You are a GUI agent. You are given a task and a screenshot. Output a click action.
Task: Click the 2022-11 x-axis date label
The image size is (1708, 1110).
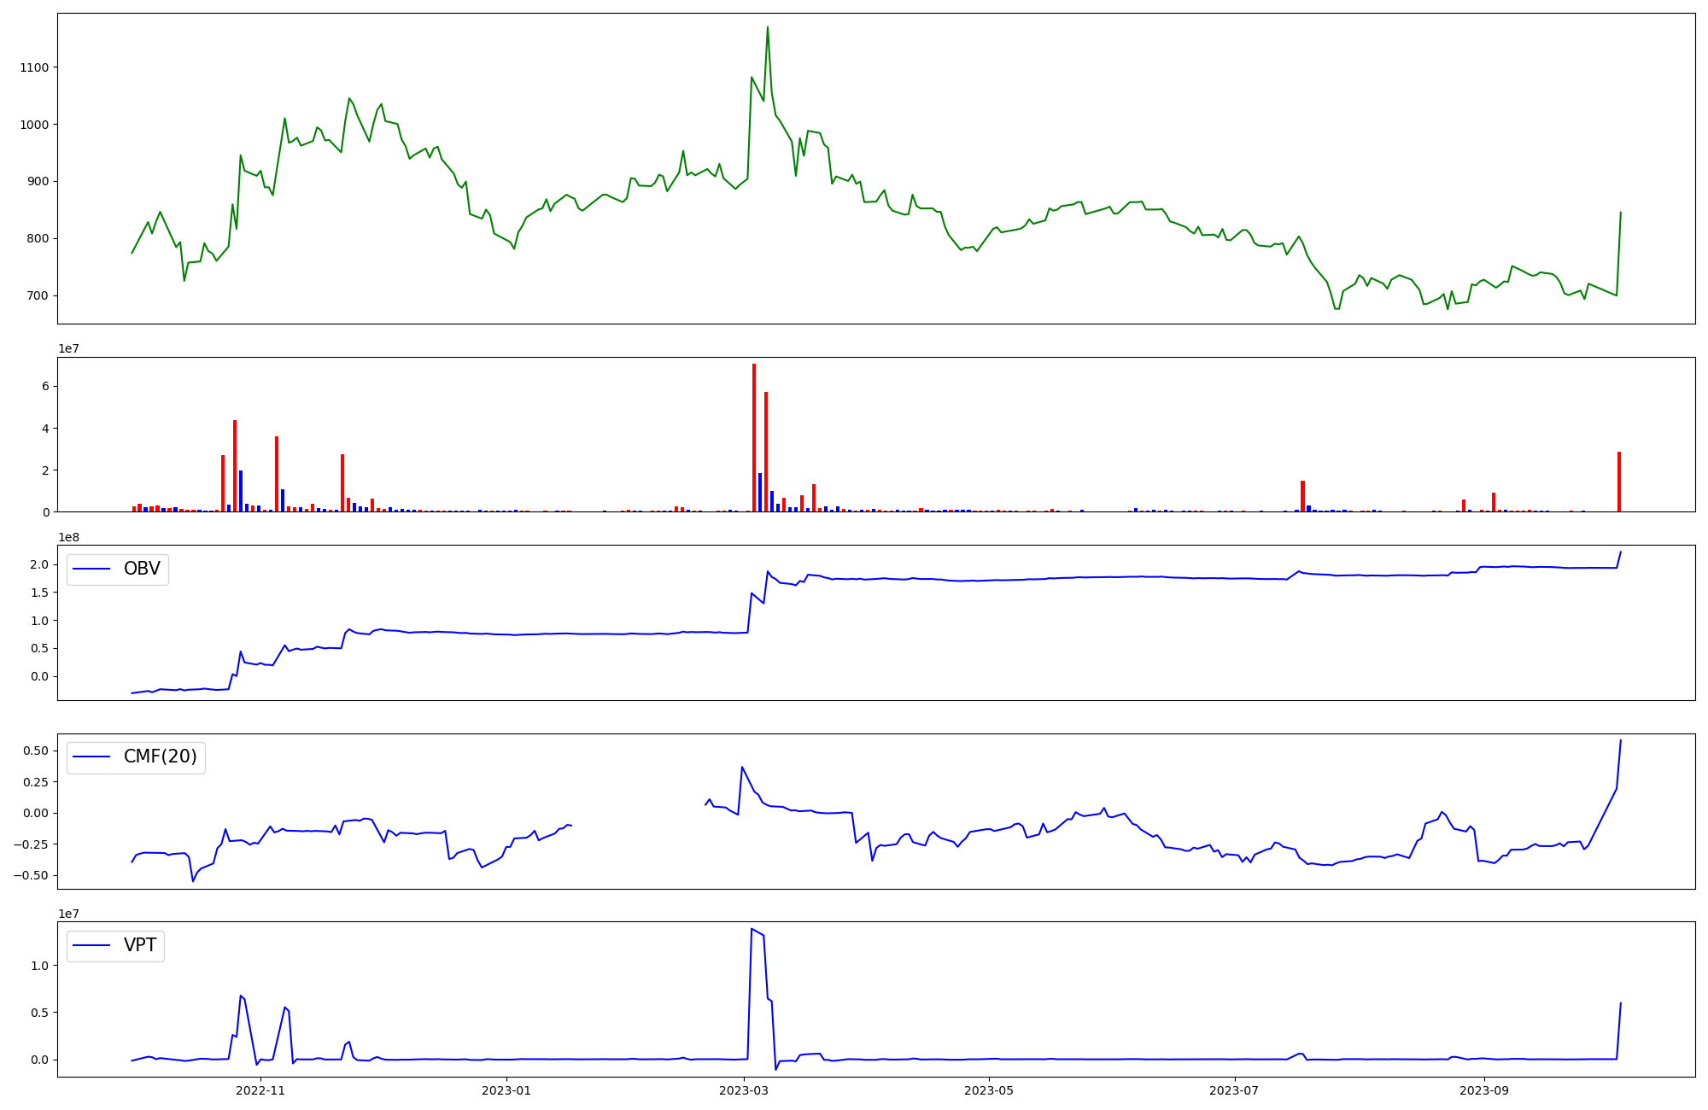click(x=260, y=1090)
